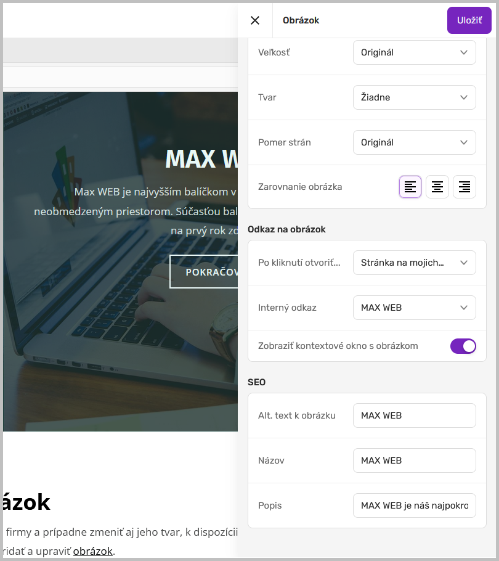This screenshot has width=499, height=561.
Task: Save changes with the Uložiť button
Action: click(469, 20)
